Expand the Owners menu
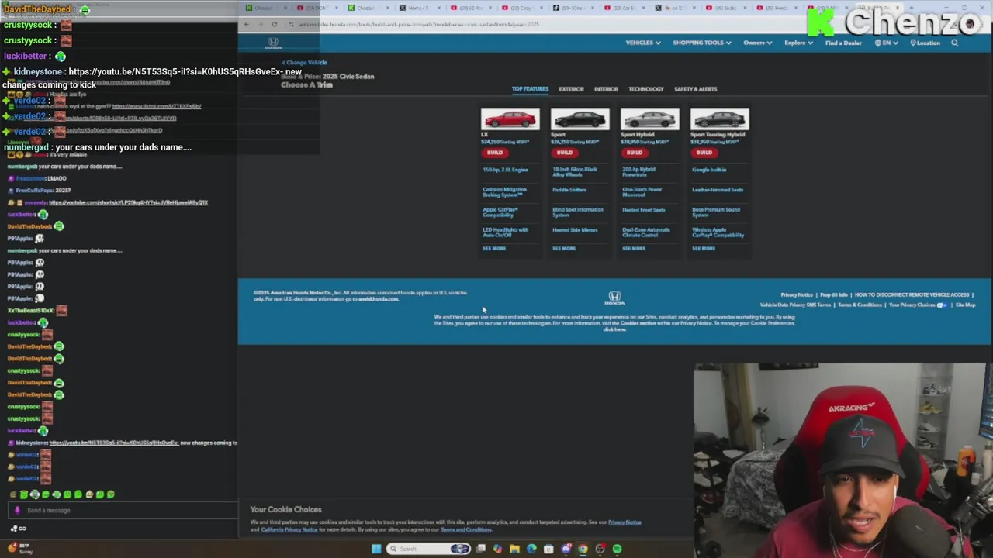This screenshot has width=993, height=558. point(757,43)
